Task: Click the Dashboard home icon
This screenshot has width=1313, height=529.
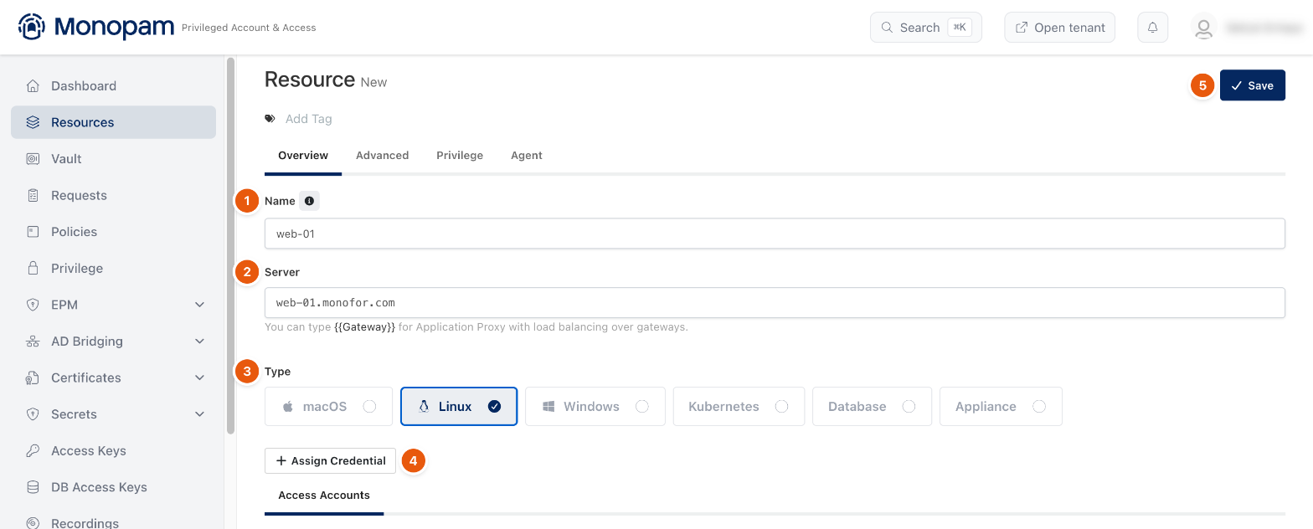Action: coord(33,86)
